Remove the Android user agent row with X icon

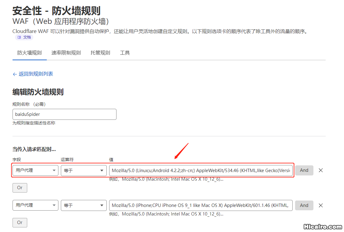321,170
